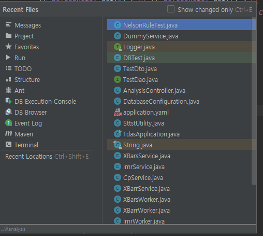
Task: Enable the Show changed only checkbox
Action: (171, 9)
